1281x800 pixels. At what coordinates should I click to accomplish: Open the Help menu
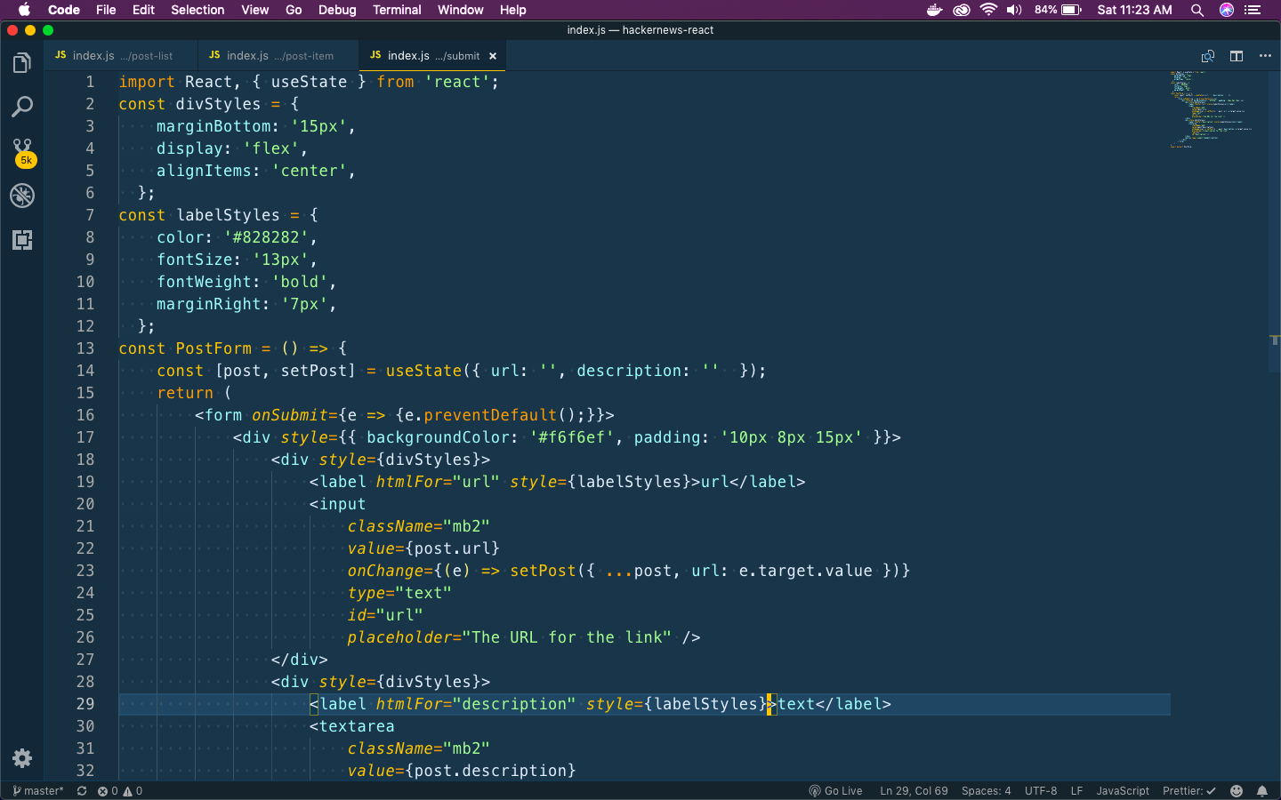point(512,10)
